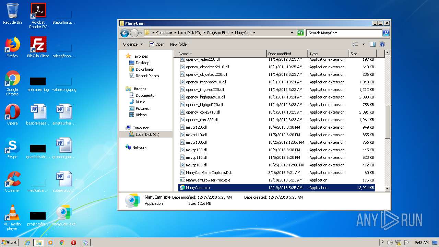The image size is (439, 247).
Task: Click the Open toolbar button
Action: [157, 44]
